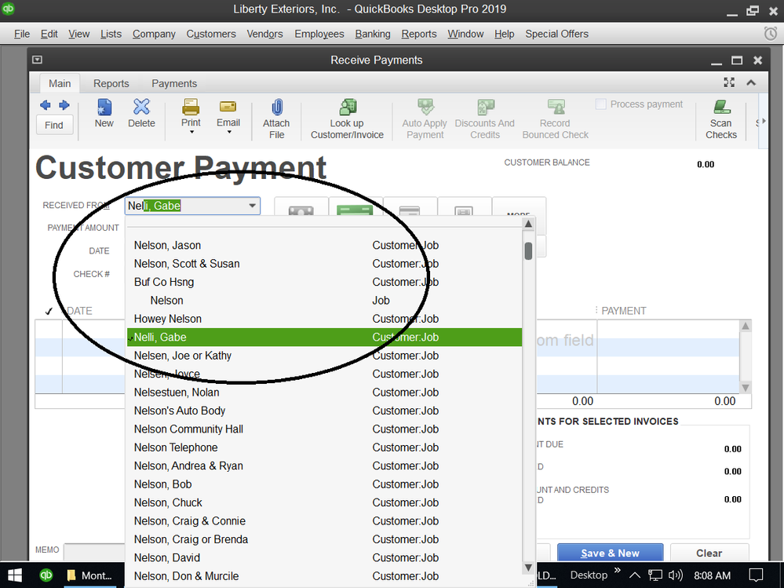Click the invoice table scroll down arrow

[x=746, y=388]
